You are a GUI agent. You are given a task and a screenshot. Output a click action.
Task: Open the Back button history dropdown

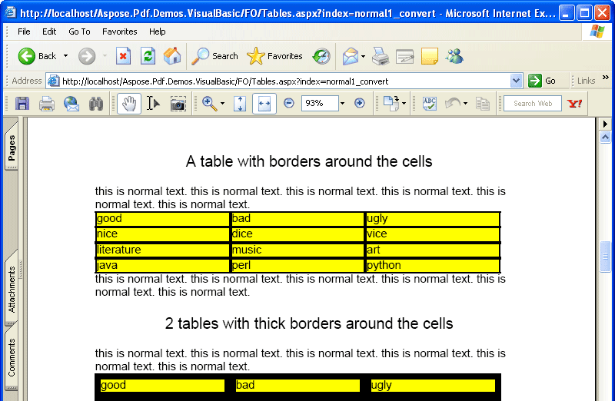pyautogui.click(x=65, y=56)
